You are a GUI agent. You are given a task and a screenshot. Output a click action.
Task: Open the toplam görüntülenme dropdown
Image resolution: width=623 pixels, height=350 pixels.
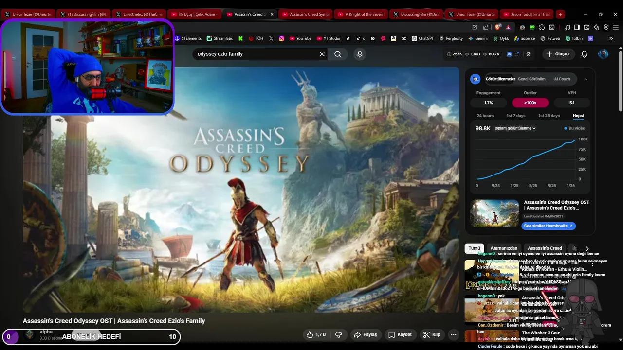[x=515, y=128]
